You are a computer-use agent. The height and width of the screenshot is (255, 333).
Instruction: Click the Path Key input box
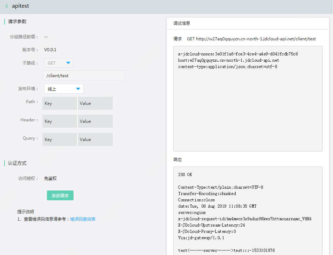pyautogui.click(x=59, y=103)
